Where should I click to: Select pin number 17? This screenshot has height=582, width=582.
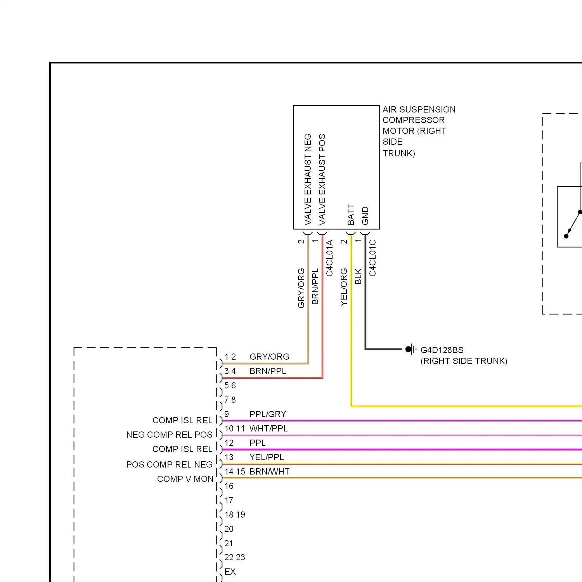[x=229, y=500]
